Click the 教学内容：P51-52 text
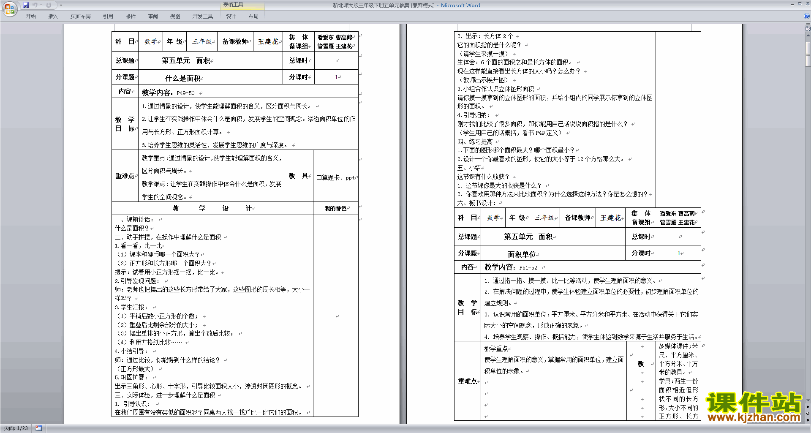 tap(511, 267)
